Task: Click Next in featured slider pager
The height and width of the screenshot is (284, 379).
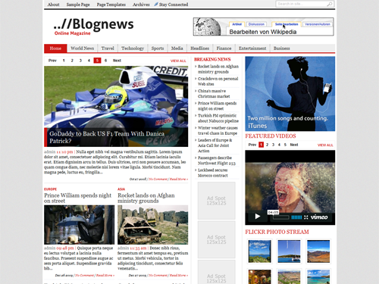Action: (x=117, y=61)
